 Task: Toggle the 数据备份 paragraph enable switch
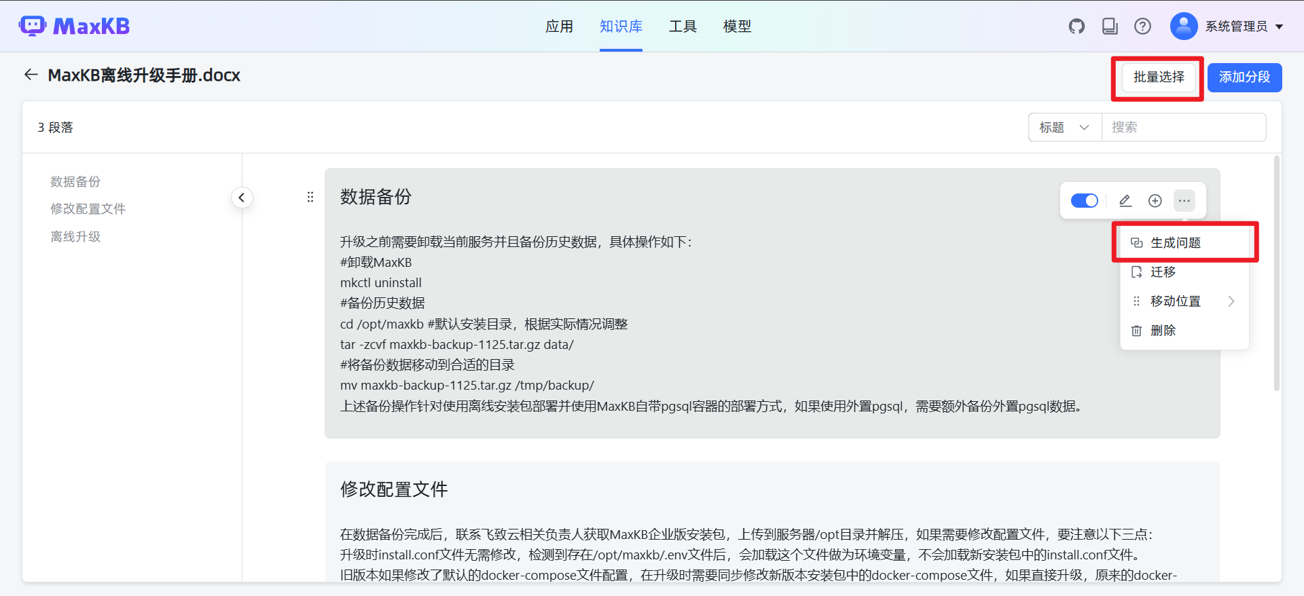(1084, 201)
